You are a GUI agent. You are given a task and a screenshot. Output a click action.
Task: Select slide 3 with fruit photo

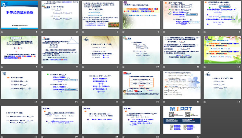point(100,15)
